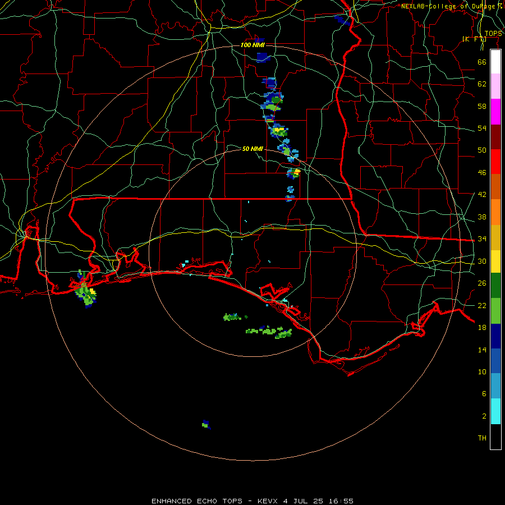This screenshot has width=505, height=505.
Task: Click the '16:55' timestamp in the caption
Action: point(341,501)
